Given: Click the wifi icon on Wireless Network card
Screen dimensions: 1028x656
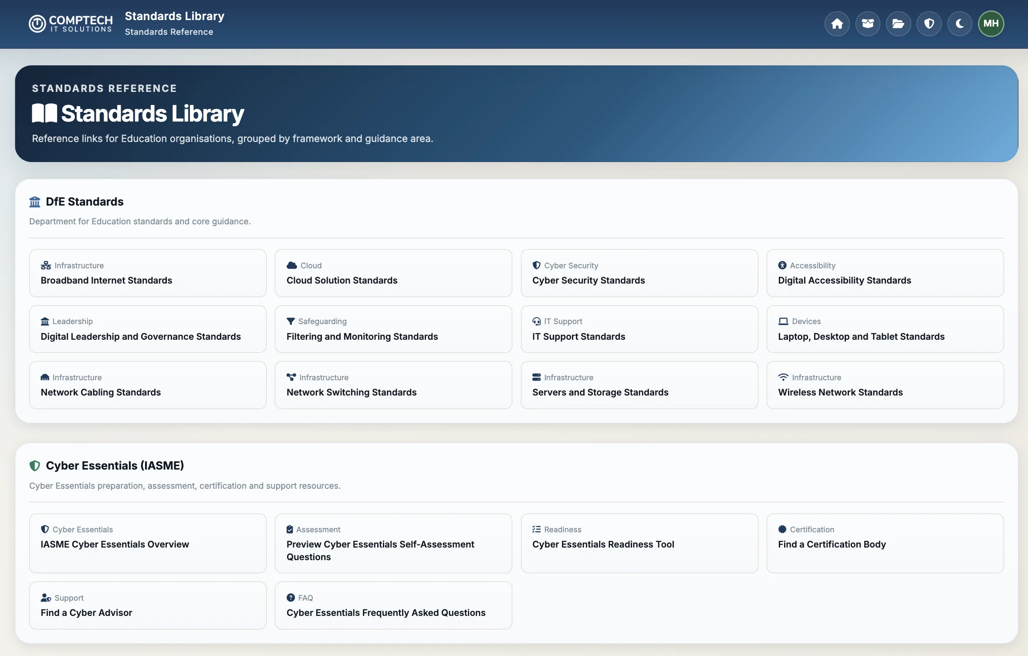Looking at the screenshot, I should click(783, 377).
